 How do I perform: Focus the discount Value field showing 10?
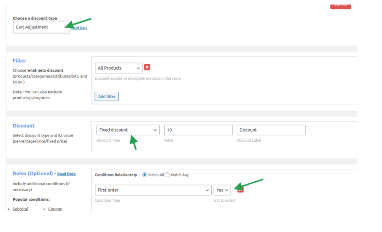click(x=198, y=130)
